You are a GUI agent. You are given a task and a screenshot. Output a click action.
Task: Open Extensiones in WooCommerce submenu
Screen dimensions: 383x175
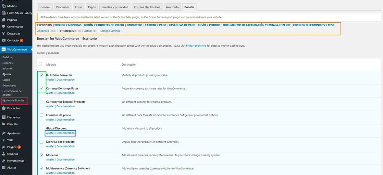click(9, 86)
